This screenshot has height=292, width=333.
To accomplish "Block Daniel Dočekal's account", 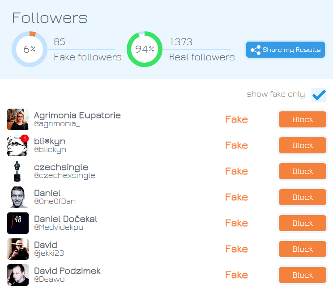I will coord(303,223).
